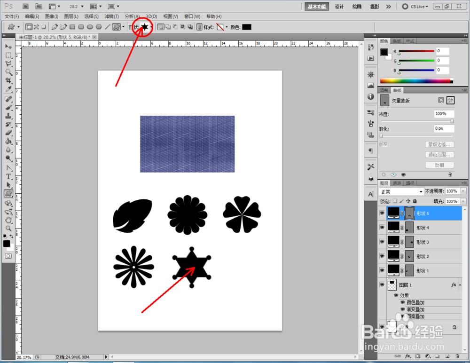
Task: Click the 浓度 density value field
Action: click(444, 114)
